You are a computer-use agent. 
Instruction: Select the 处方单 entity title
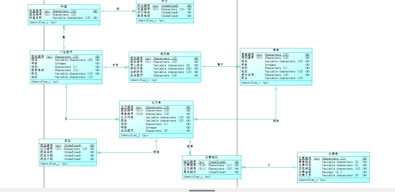156,103
